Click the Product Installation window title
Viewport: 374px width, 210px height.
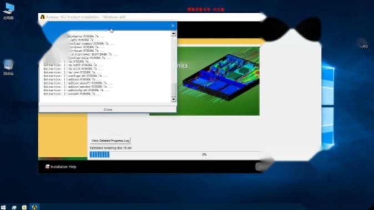(86, 17)
